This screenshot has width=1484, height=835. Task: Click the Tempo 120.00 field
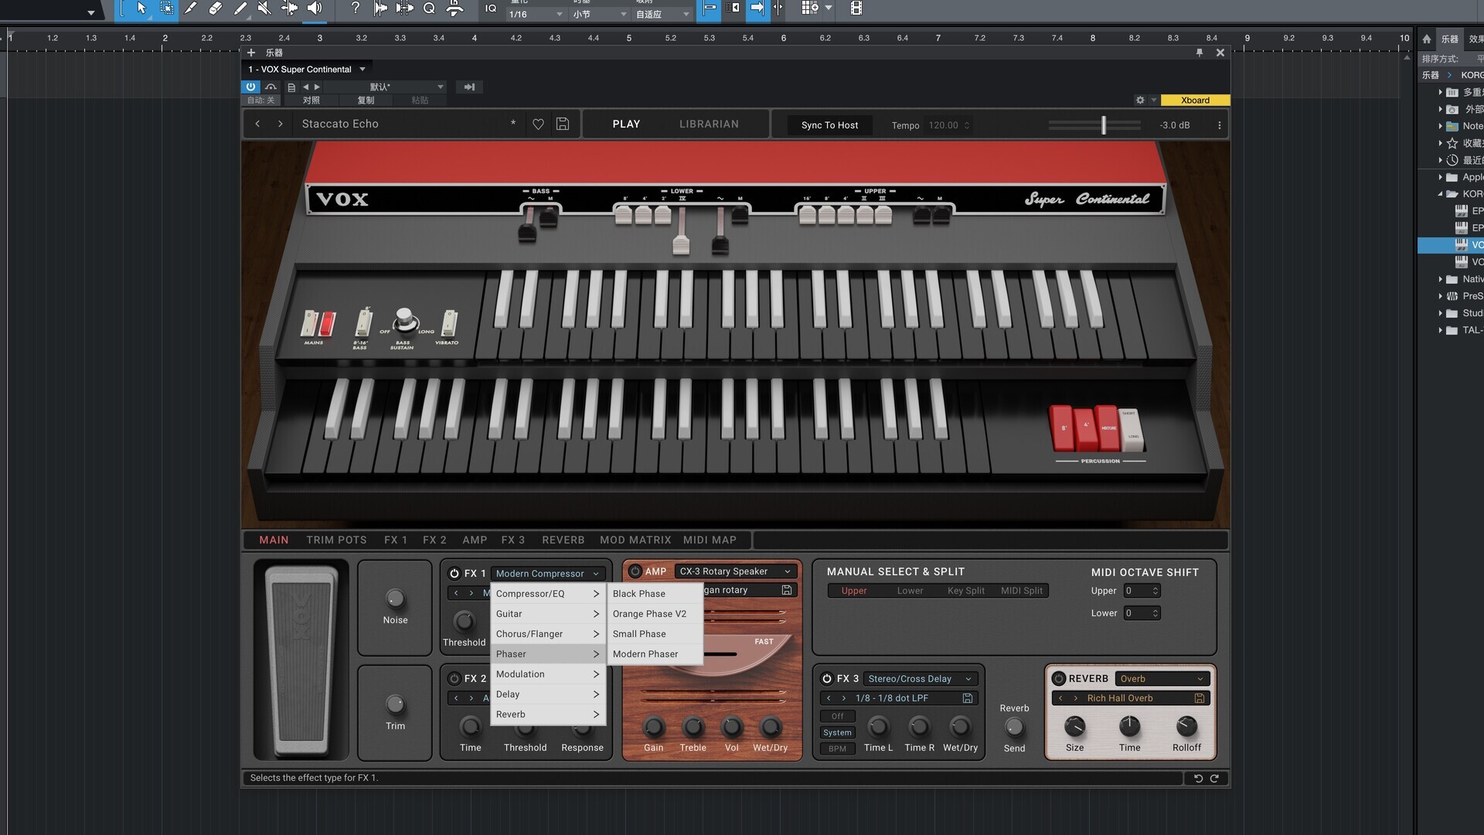pyautogui.click(x=948, y=125)
